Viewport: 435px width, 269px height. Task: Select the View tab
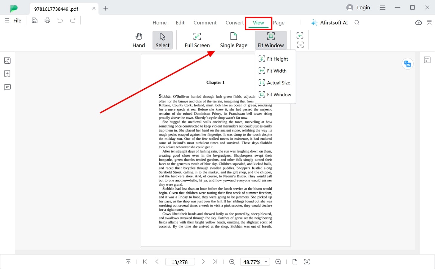[x=258, y=23]
